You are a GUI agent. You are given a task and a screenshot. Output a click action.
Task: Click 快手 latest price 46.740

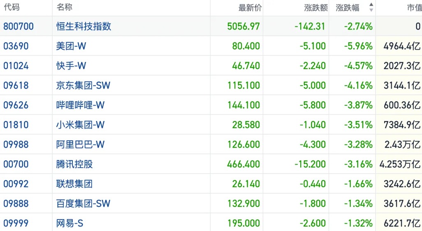[246, 66]
